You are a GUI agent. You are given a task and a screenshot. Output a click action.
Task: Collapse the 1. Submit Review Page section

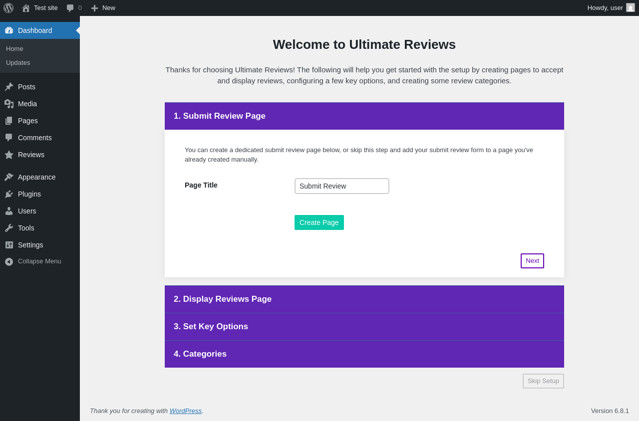click(364, 116)
